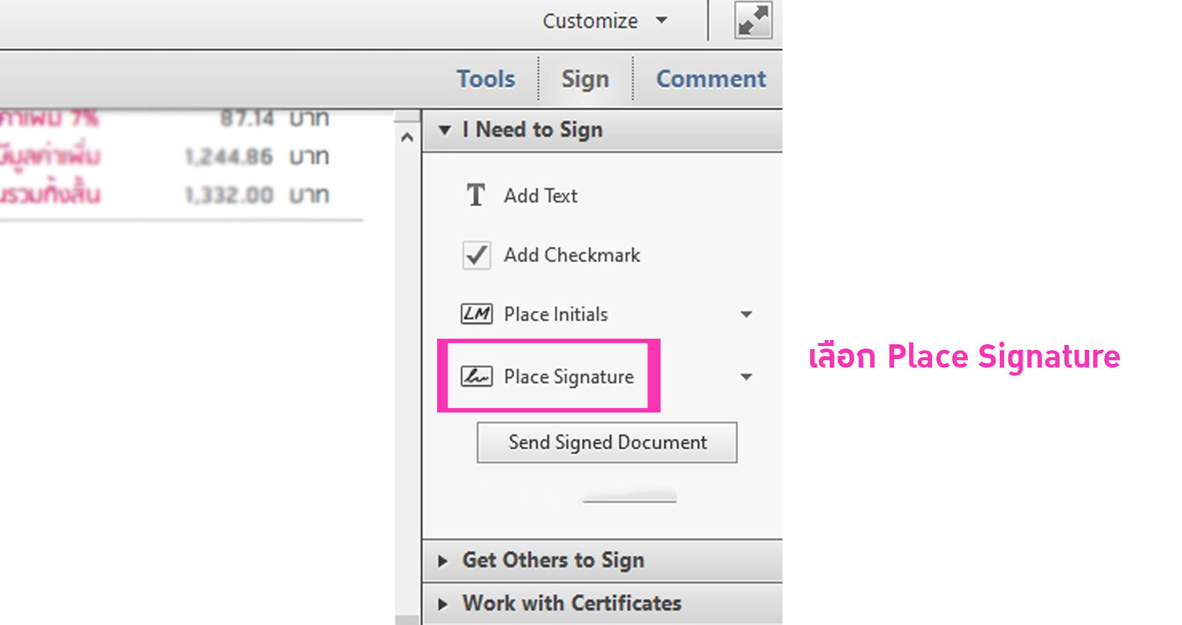Choose the Add Checkmark option
This screenshot has height=625, width=1182.
coord(572,255)
